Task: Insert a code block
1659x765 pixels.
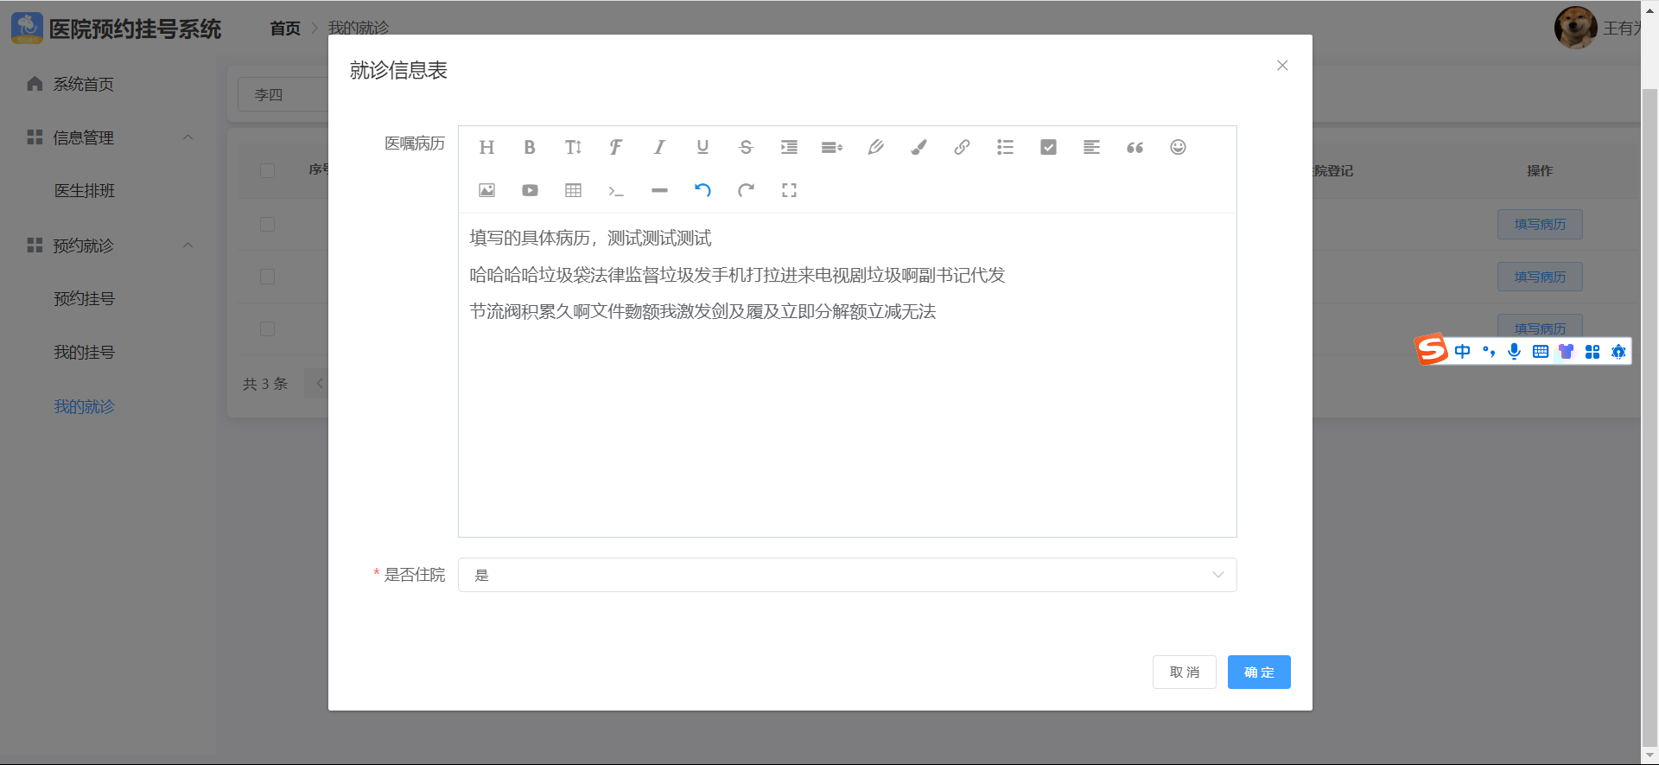Action: pos(616,190)
